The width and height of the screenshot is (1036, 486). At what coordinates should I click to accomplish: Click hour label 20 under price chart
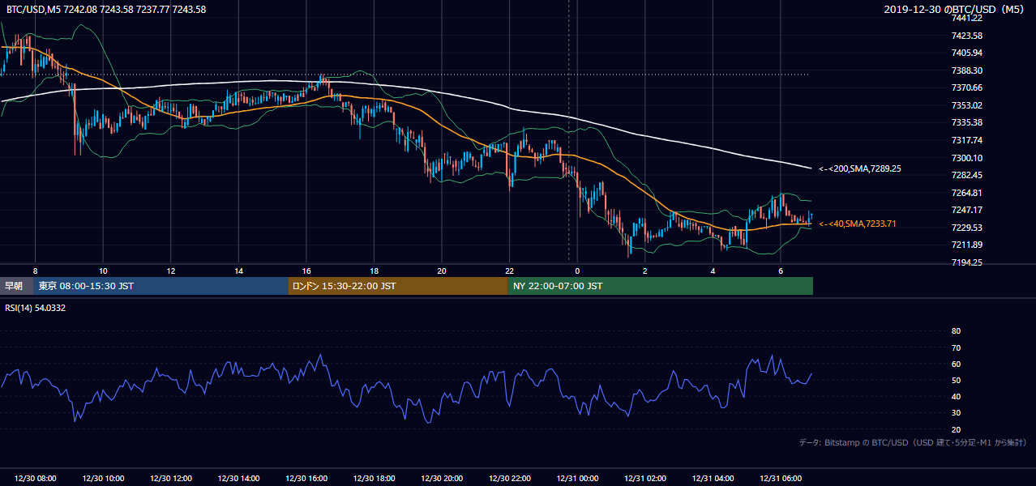442,271
